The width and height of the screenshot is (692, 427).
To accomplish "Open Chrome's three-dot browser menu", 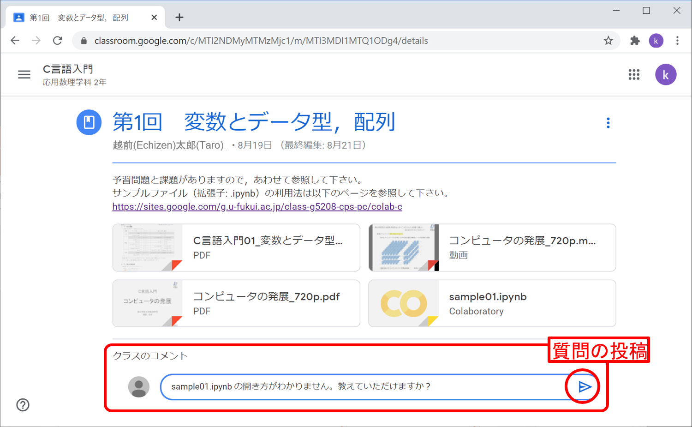I will [x=677, y=41].
